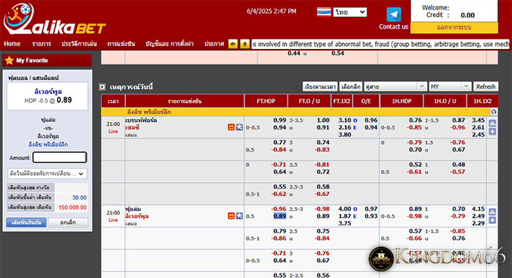Open statistics chart icon for Brentford match

pyautogui.click(x=492, y=123)
